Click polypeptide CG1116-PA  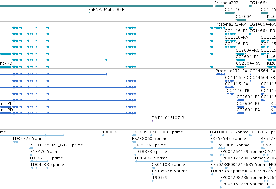[x=237, y=84]
